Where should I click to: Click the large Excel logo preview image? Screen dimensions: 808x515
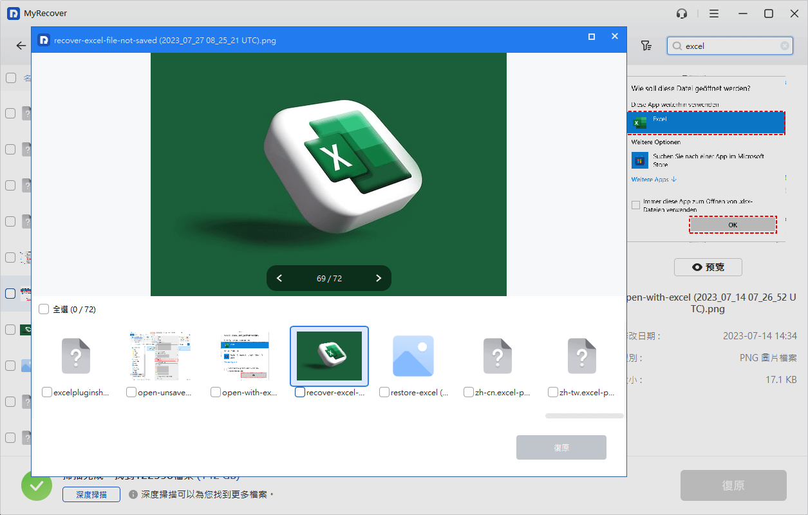tap(328, 174)
